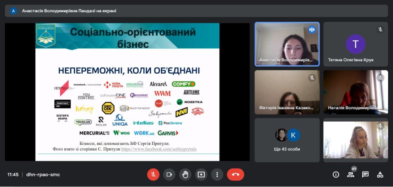
Task: Open the three-dot more options menu
Action: point(217,174)
